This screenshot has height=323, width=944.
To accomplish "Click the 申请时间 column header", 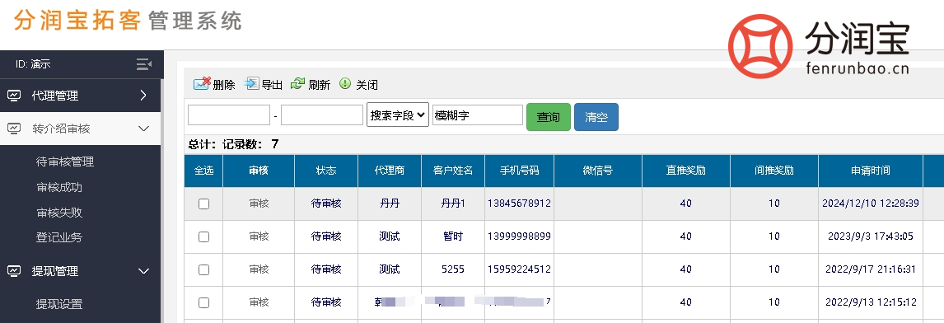I will [x=871, y=171].
